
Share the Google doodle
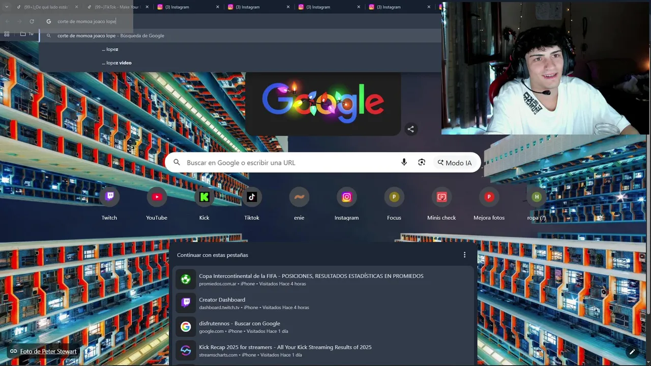click(411, 129)
